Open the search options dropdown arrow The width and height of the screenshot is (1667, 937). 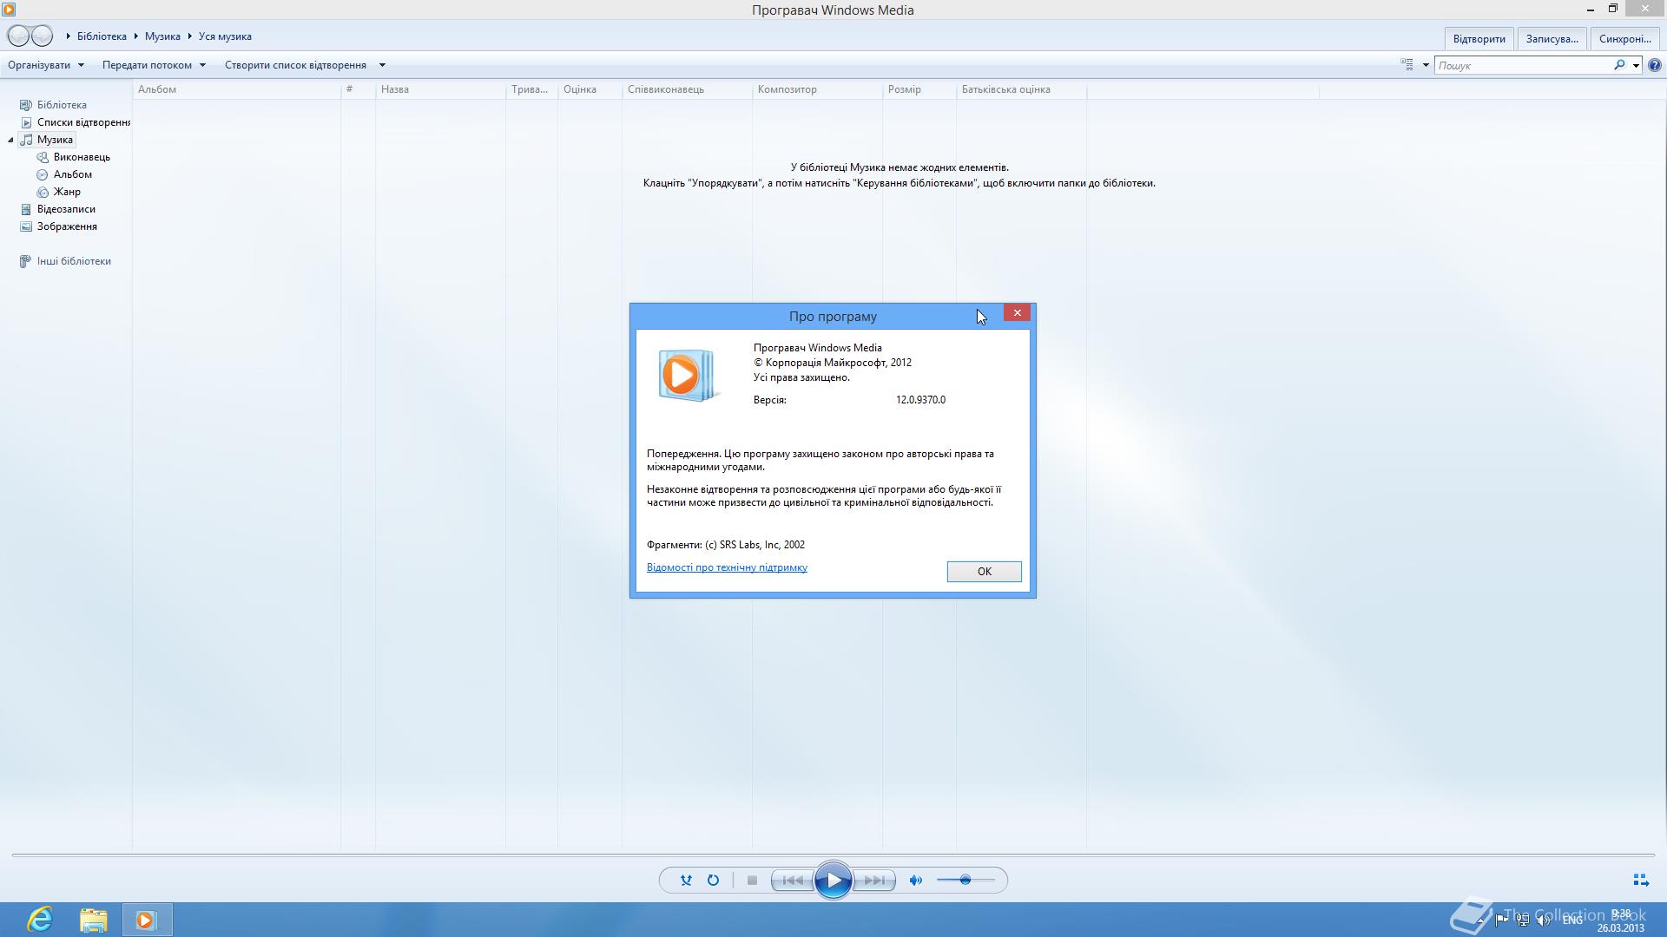[1636, 65]
